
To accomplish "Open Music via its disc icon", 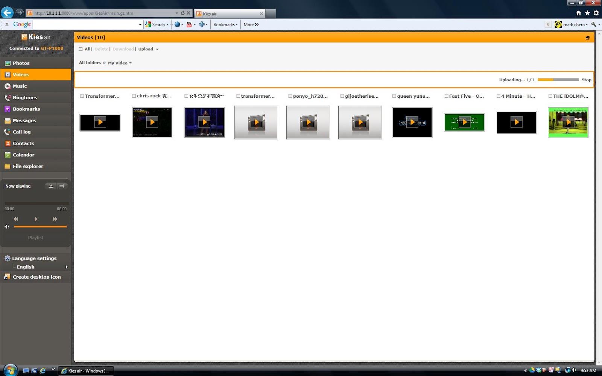I will click(x=8, y=86).
